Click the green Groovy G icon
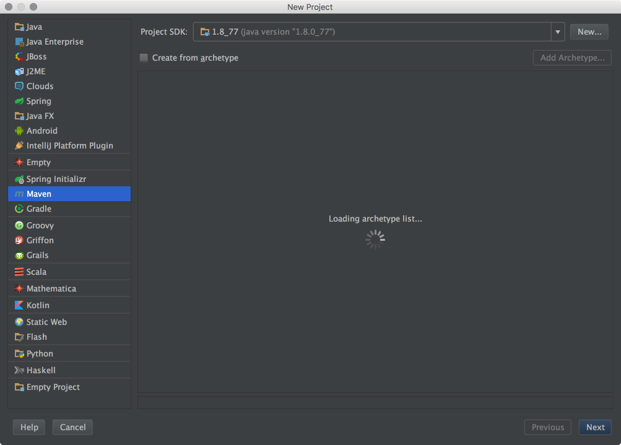 (x=19, y=226)
